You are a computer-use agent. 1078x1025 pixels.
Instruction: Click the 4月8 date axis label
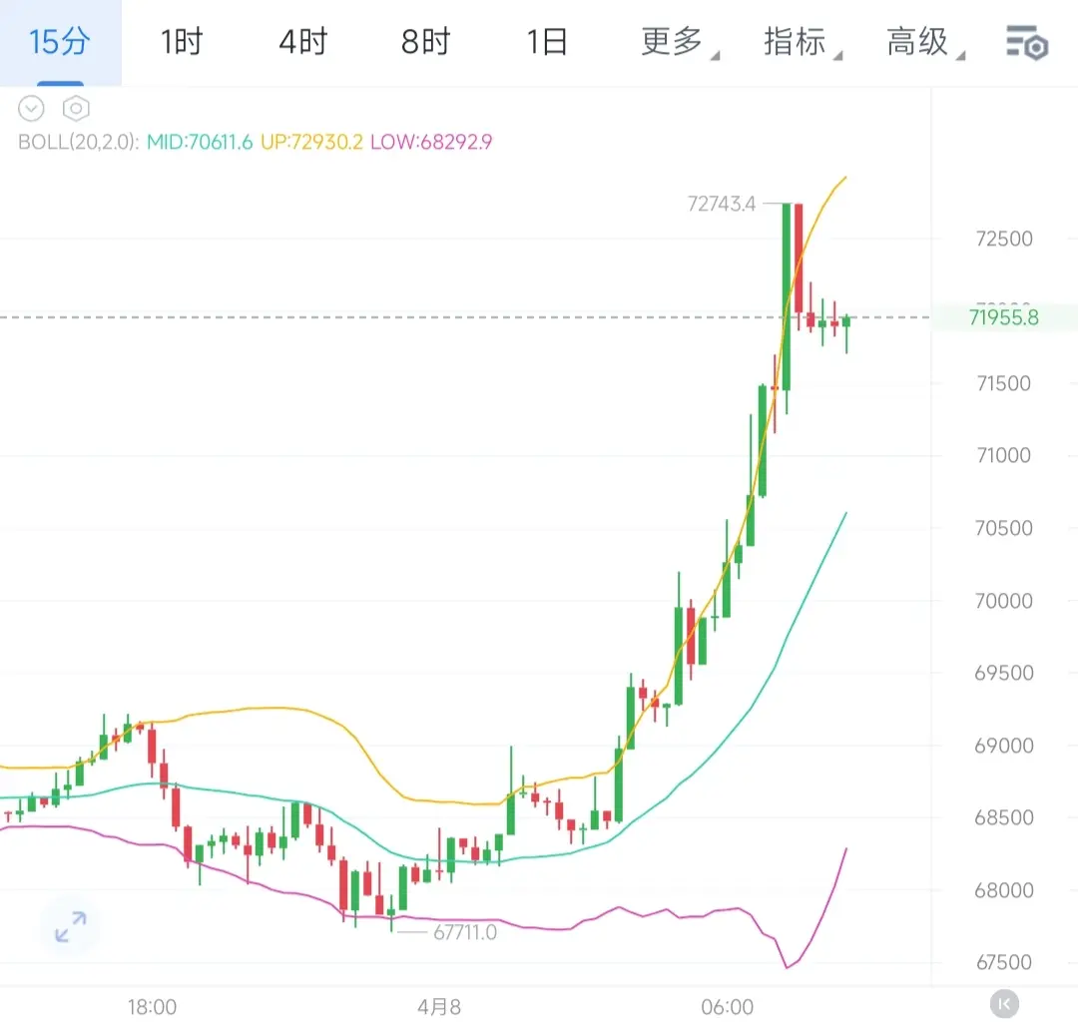tap(438, 1007)
